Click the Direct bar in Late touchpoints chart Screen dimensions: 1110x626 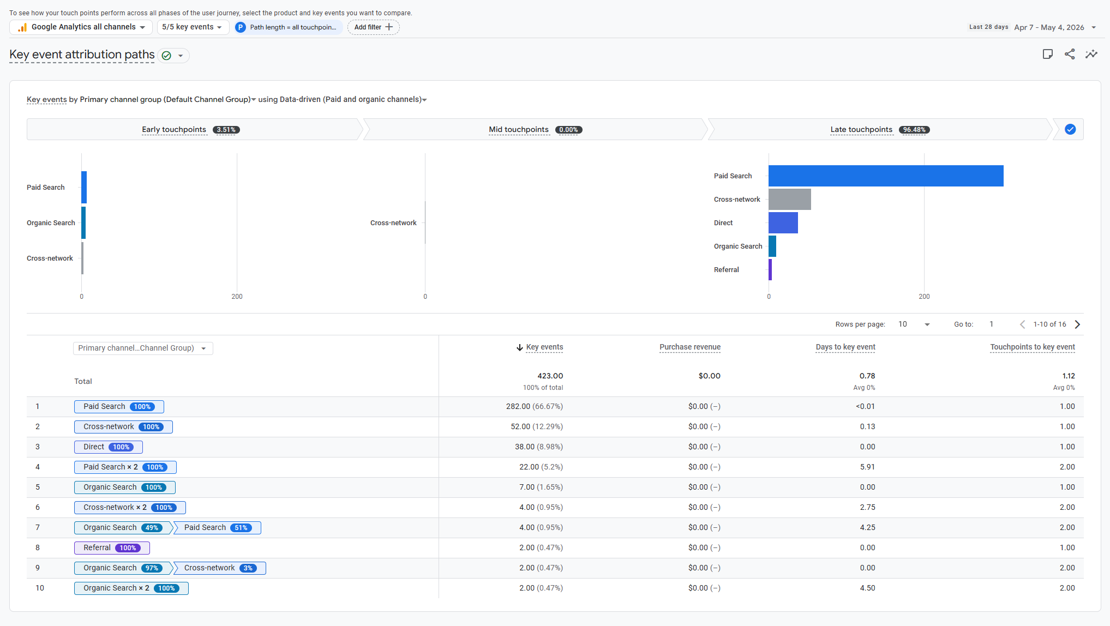[x=783, y=223]
